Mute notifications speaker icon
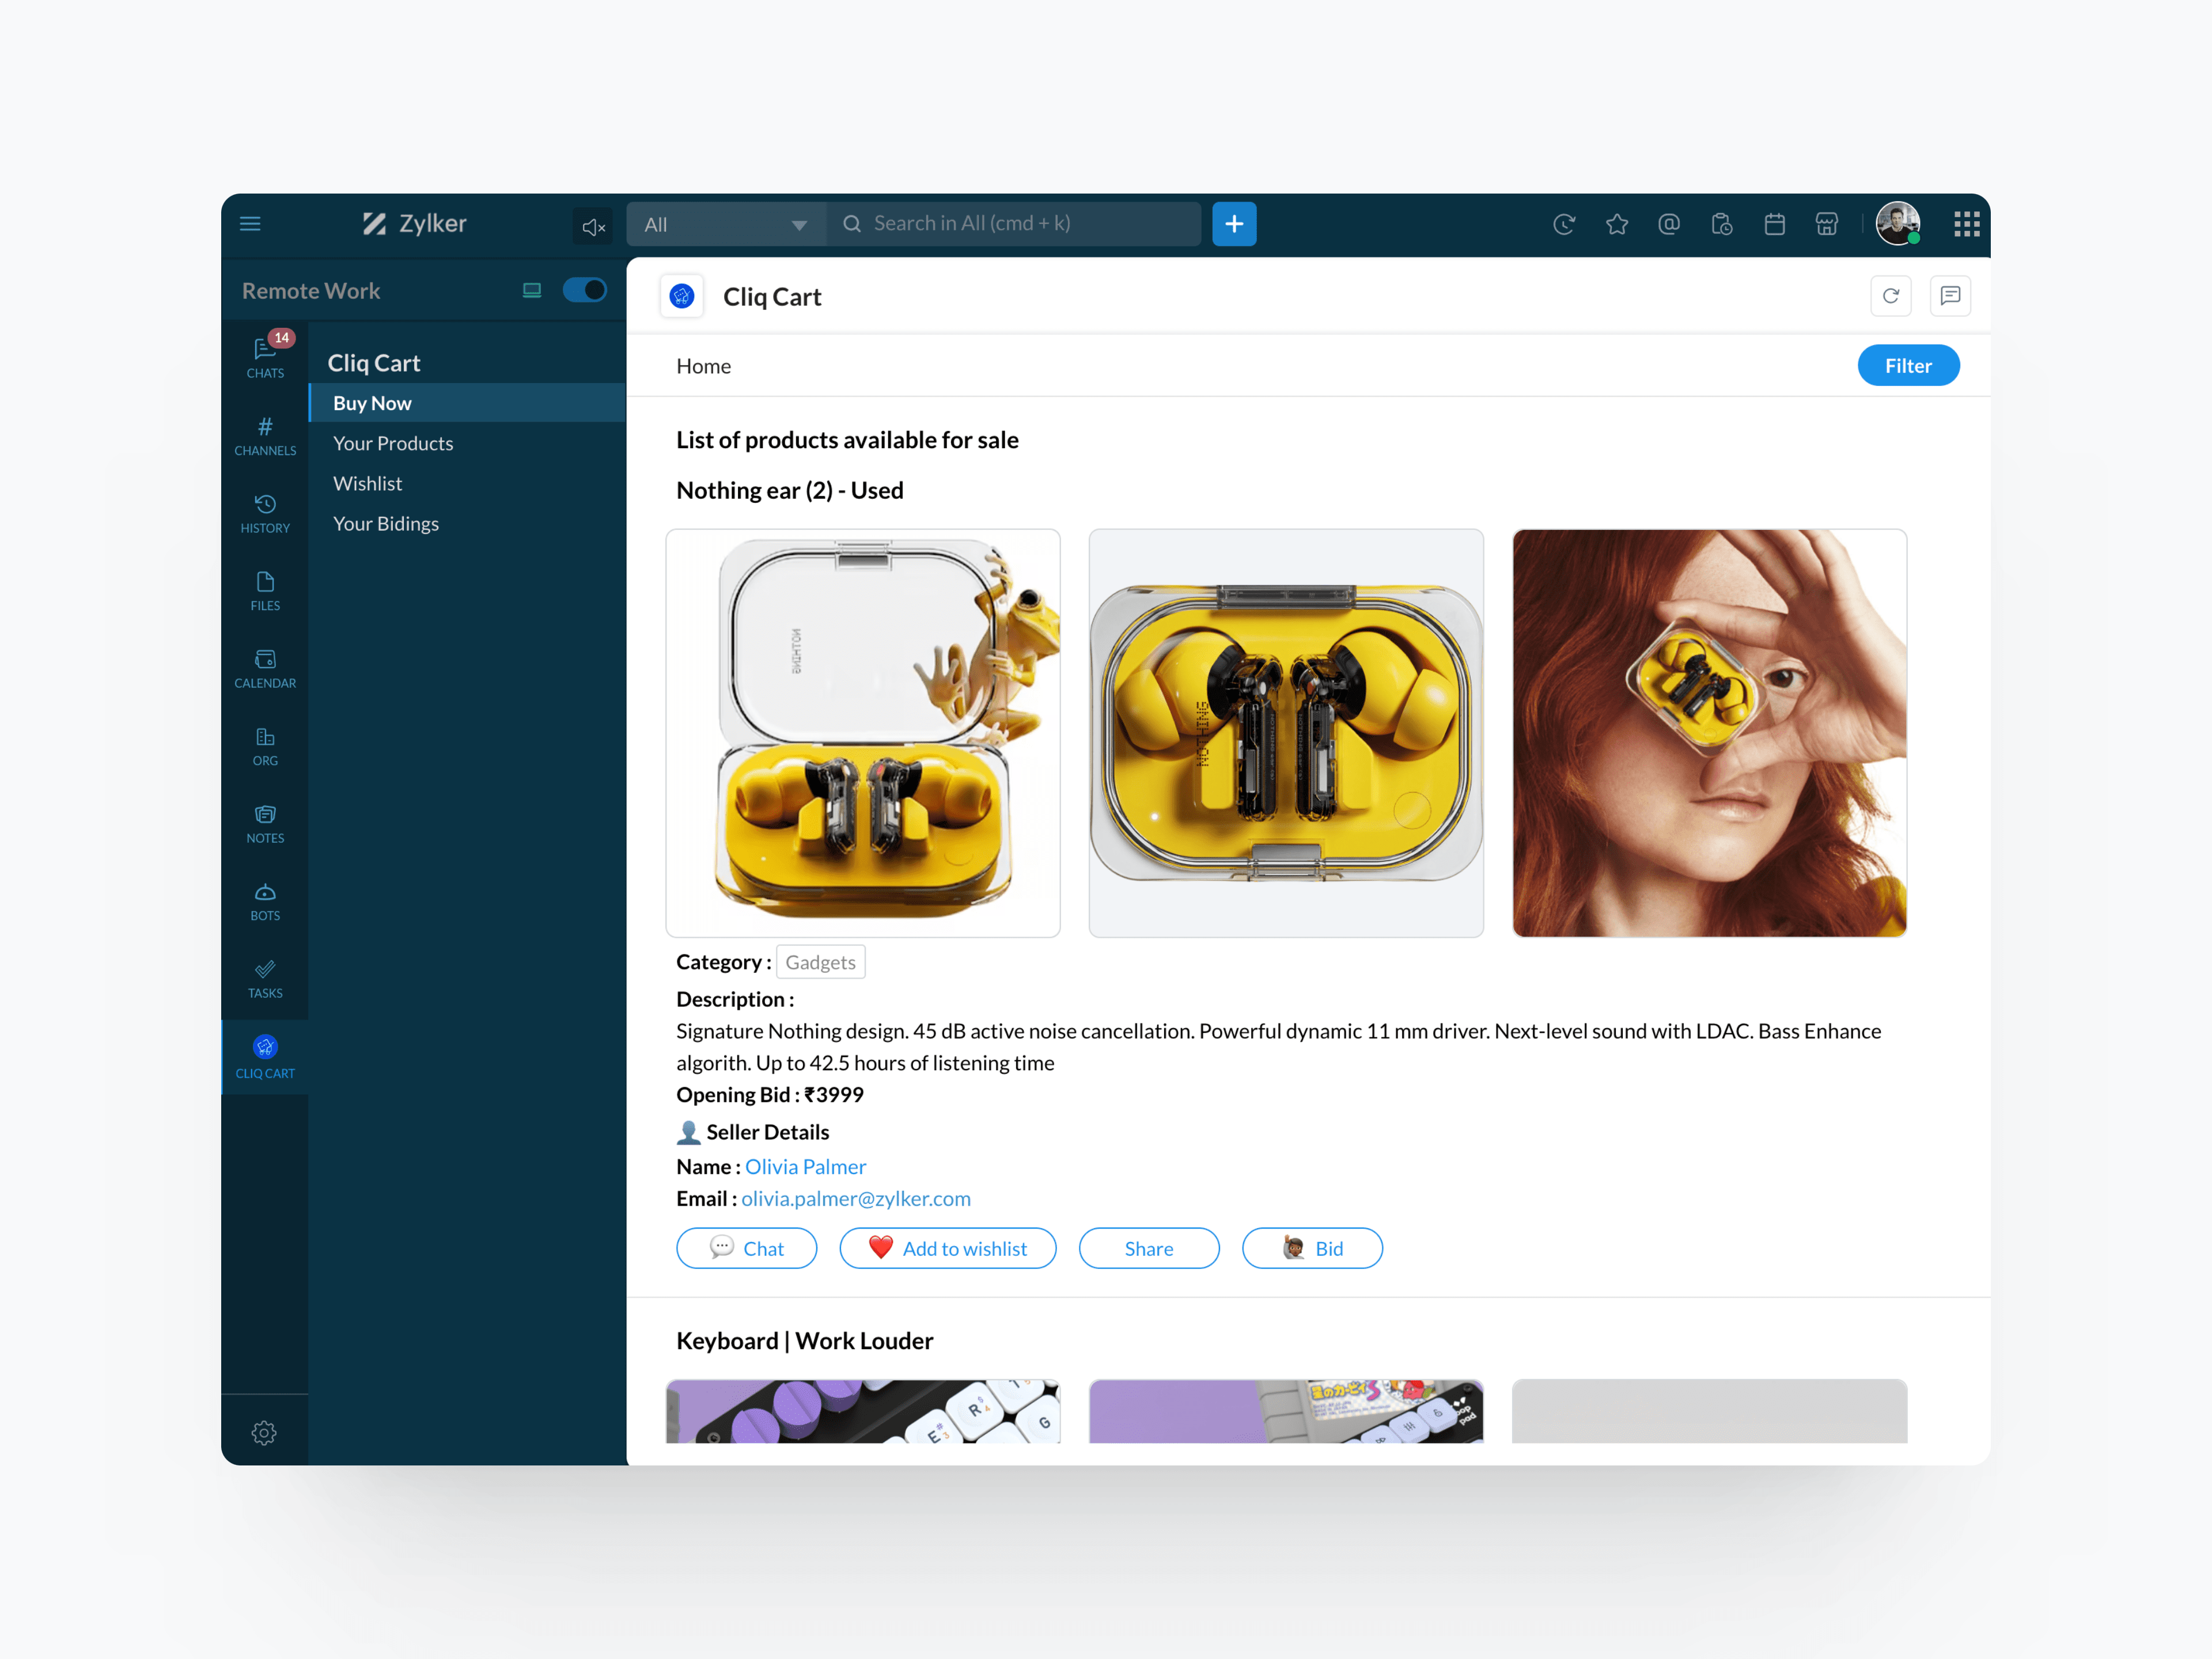Screen dimensions: 2212x1659 coord(593,227)
